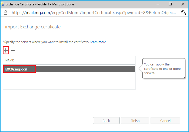Minimize the Exchange Certificate window
This screenshot has height=132, width=189.
pyautogui.click(x=158, y=4)
